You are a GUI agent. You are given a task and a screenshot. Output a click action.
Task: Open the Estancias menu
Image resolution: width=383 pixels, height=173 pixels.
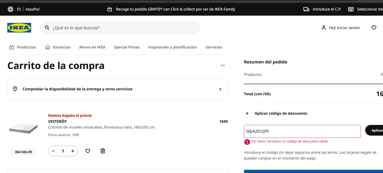[x=58, y=47]
